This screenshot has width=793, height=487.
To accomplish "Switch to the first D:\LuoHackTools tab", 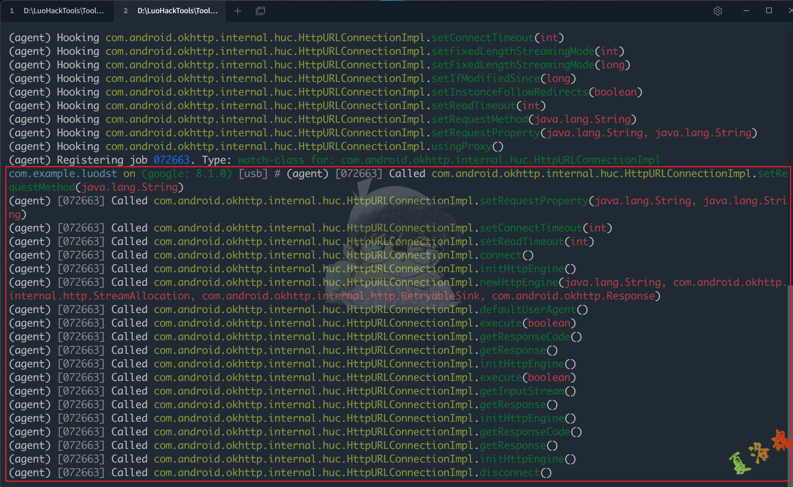I will pyautogui.click(x=57, y=11).
